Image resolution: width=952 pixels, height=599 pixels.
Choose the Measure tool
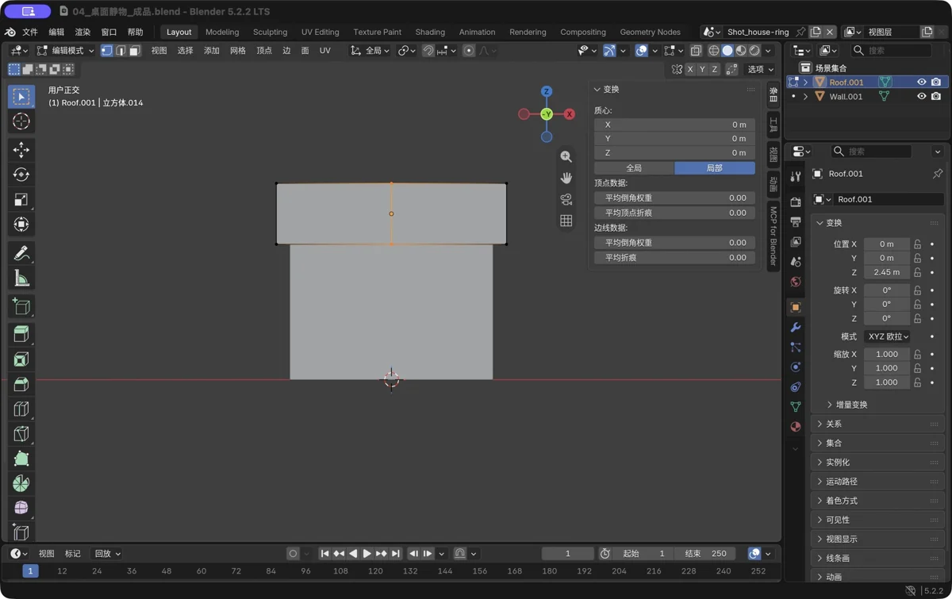click(21, 278)
